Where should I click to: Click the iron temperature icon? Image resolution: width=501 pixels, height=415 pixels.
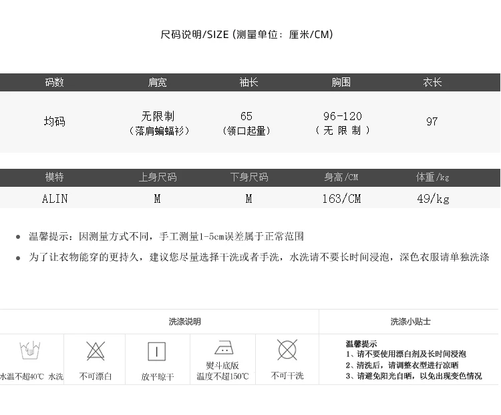224,348
